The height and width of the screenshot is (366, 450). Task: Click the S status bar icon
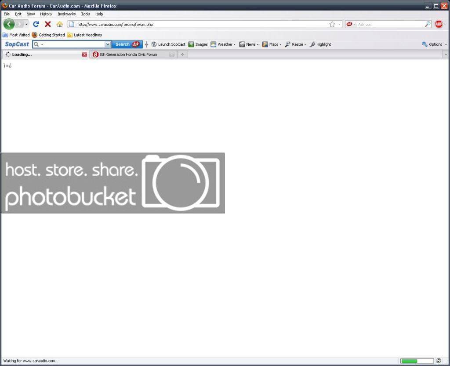[x=439, y=361]
